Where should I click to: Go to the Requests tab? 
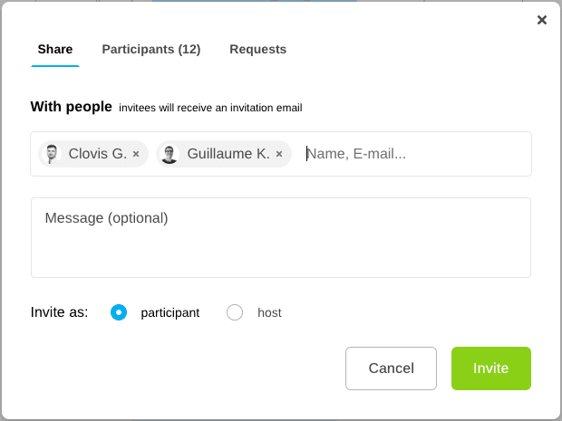258,50
